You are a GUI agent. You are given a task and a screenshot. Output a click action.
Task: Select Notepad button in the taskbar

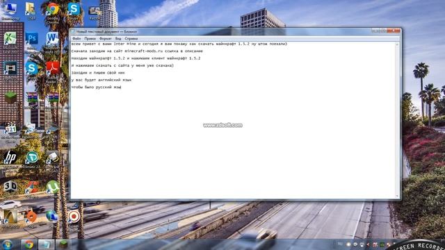coord(46,244)
